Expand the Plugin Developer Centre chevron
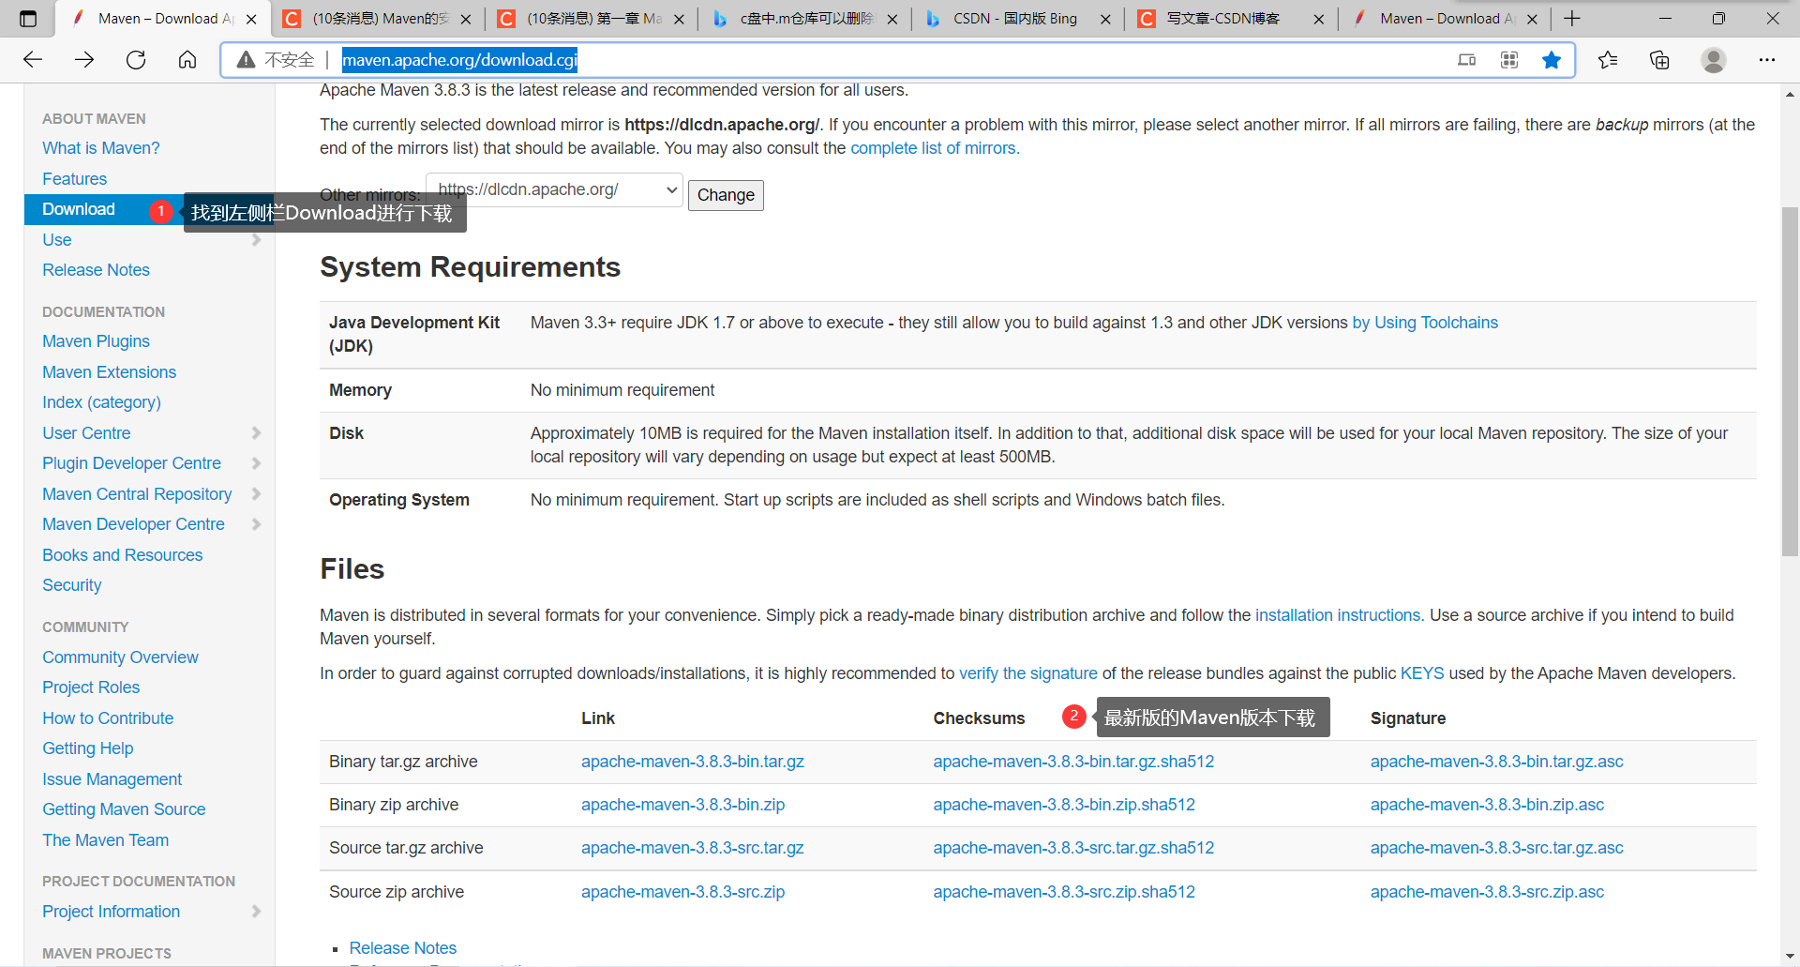The height and width of the screenshot is (967, 1800). tap(256, 463)
